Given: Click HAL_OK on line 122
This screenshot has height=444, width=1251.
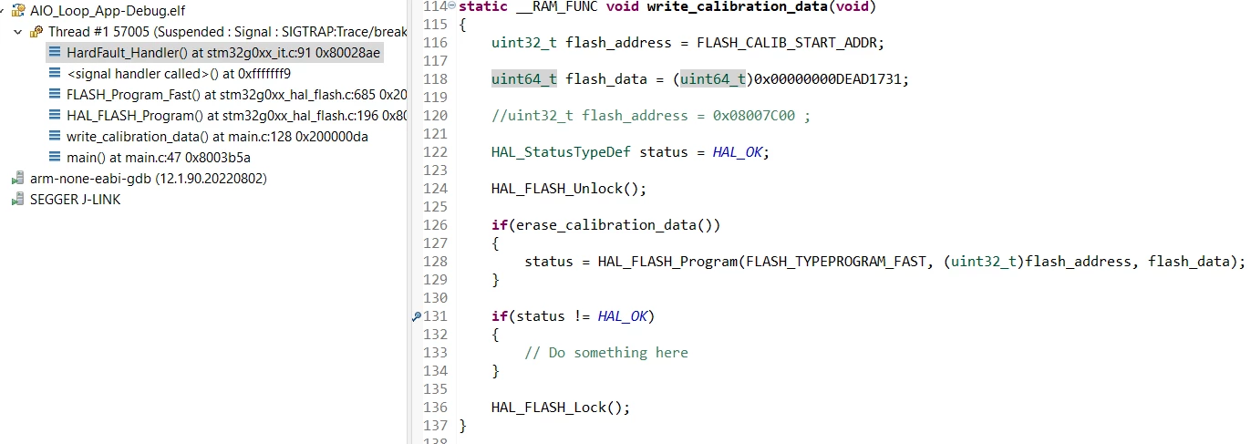Looking at the screenshot, I should coord(738,152).
